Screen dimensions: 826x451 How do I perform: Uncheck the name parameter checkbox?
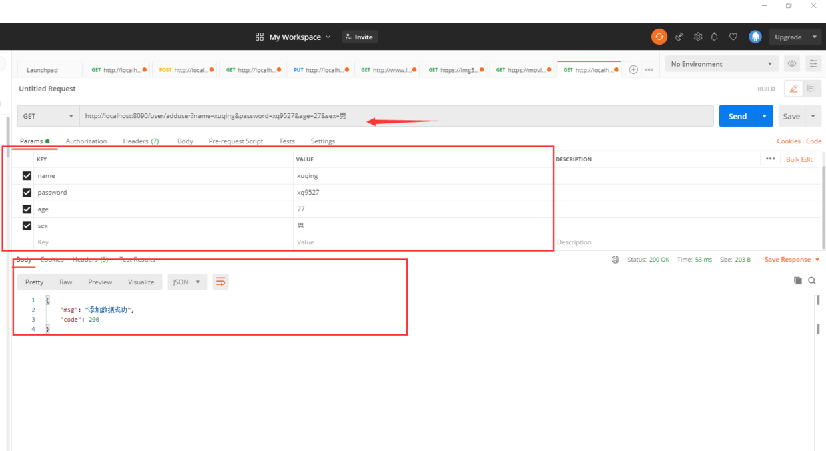(27, 176)
